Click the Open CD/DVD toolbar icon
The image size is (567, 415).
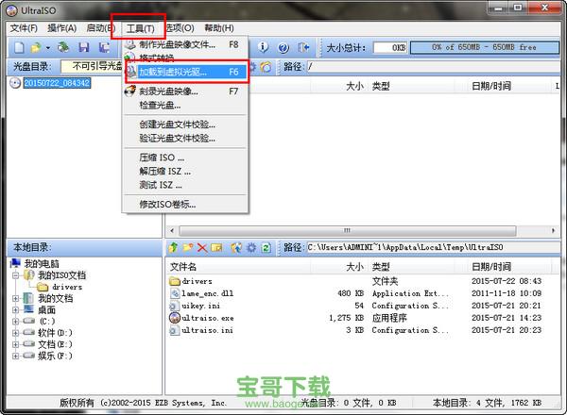(x=63, y=47)
